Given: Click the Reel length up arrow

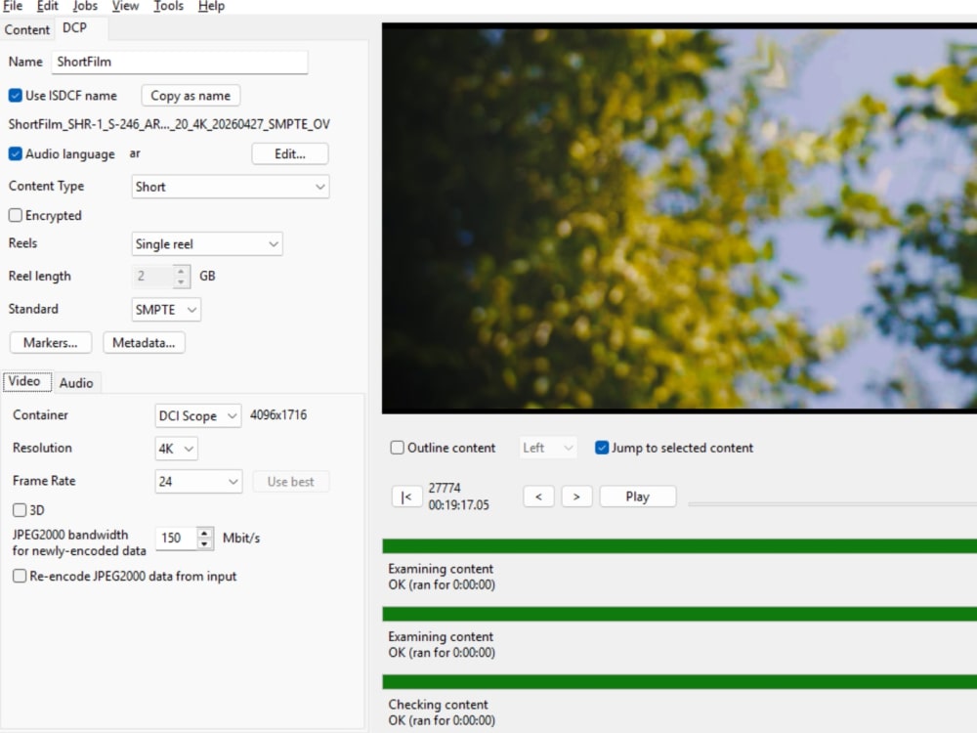Looking at the screenshot, I should [181, 271].
